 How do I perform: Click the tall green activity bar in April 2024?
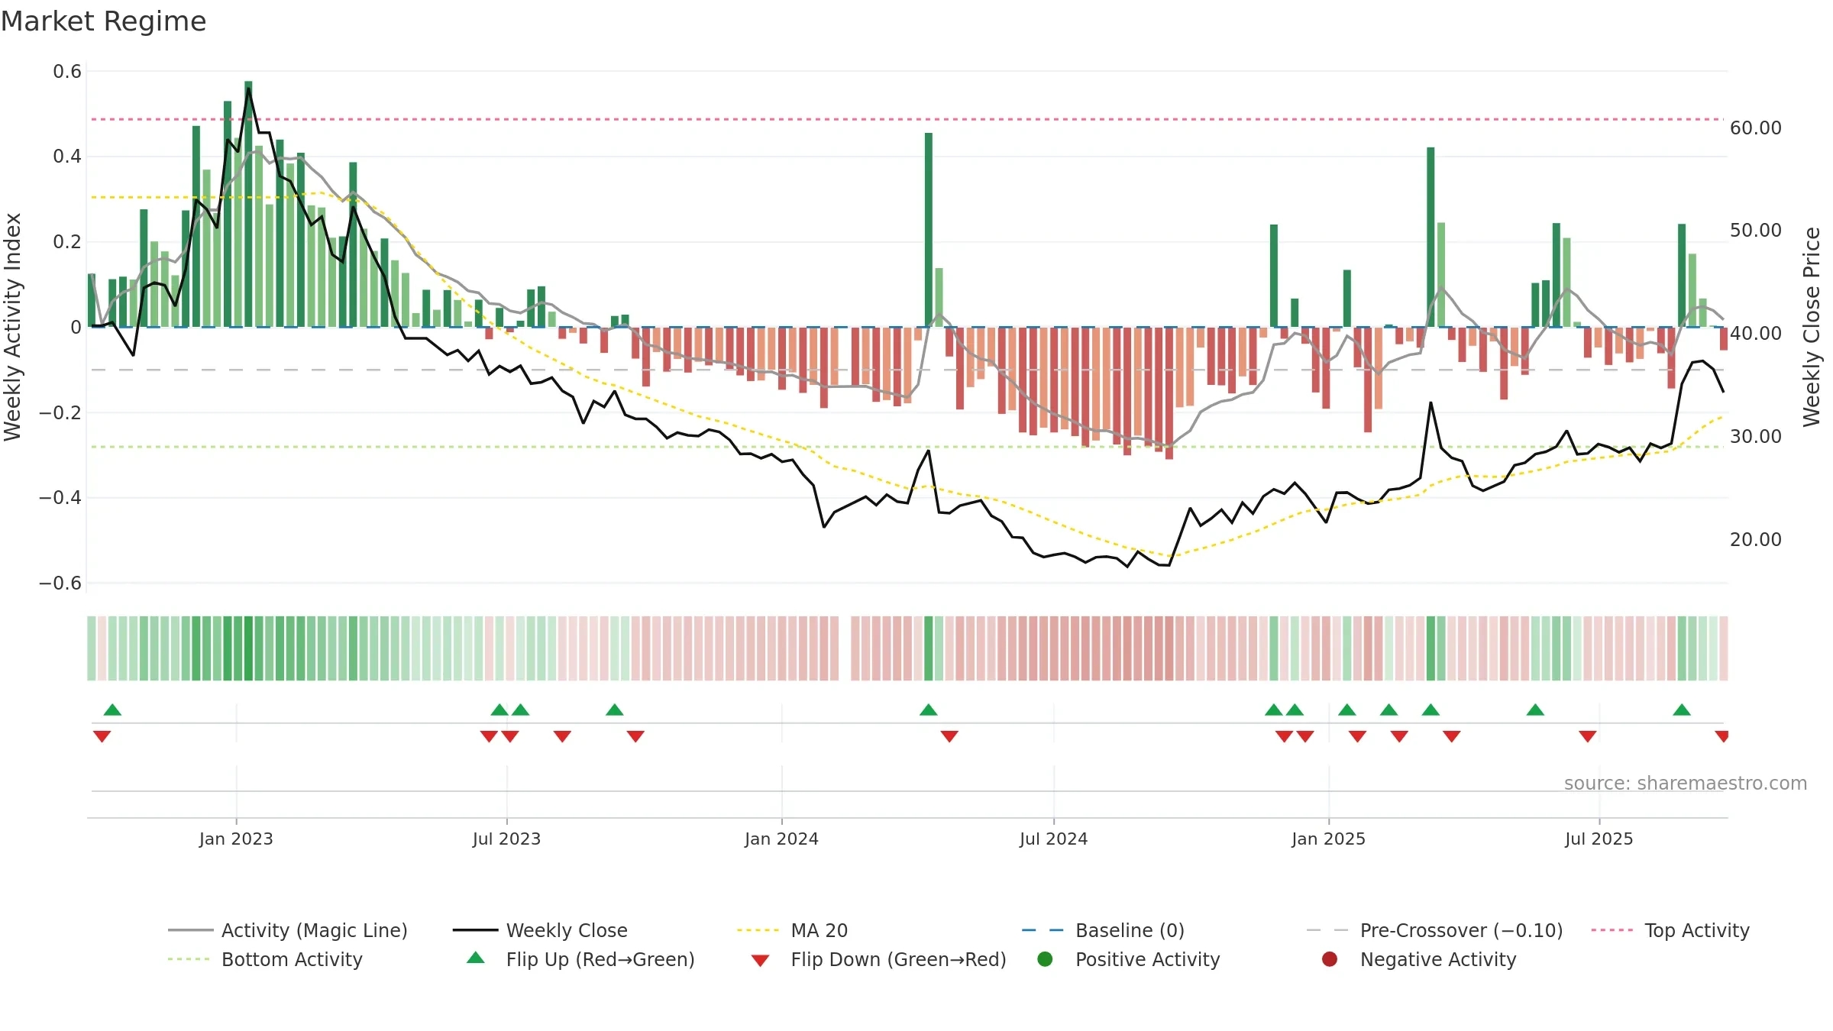click(929, 230)
